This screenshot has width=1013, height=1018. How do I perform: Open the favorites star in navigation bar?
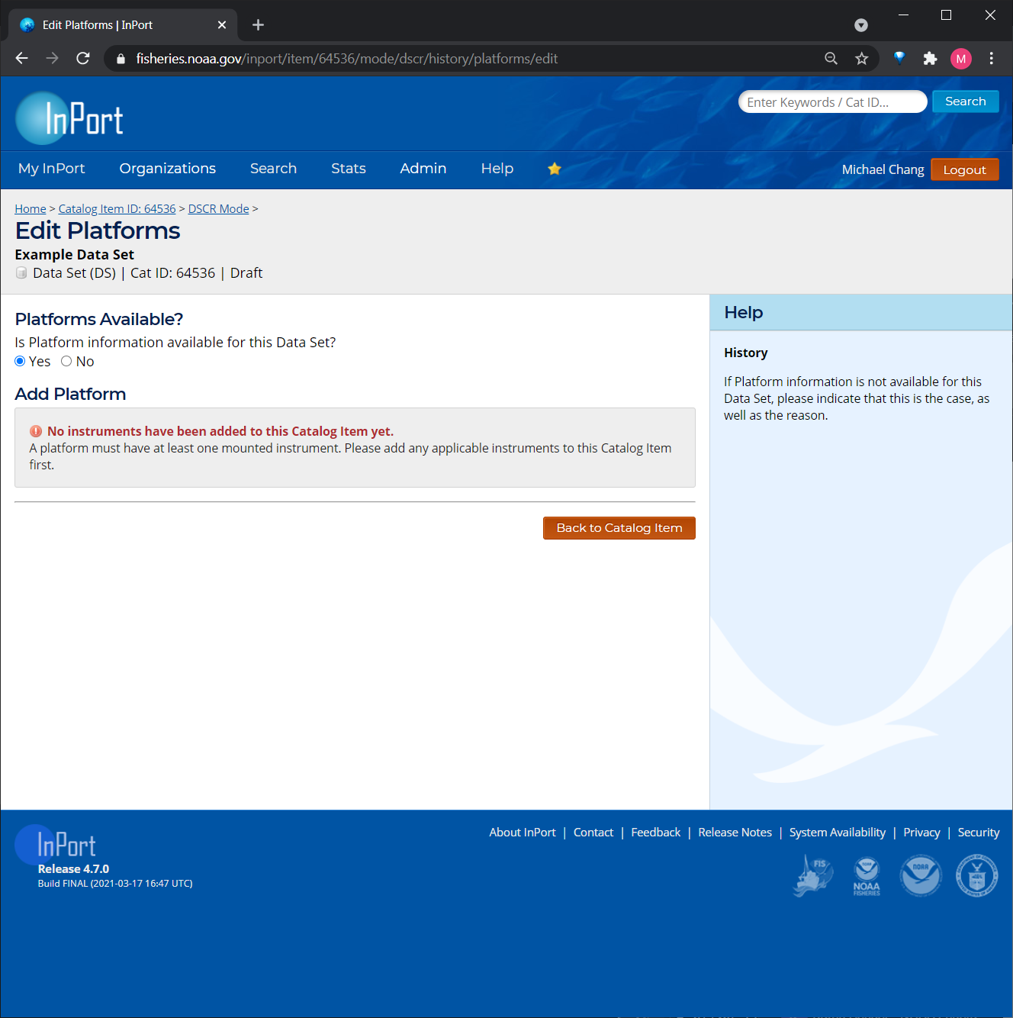click(x=555, y=169)
